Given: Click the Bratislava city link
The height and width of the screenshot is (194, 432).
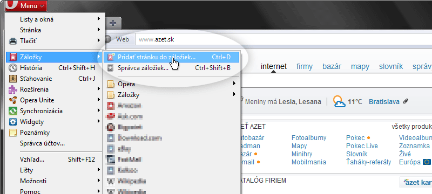Looking at the screenshot, I should (x=384, y=102).
